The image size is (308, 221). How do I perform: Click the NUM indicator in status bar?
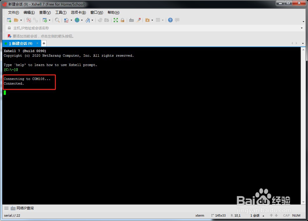296,215
